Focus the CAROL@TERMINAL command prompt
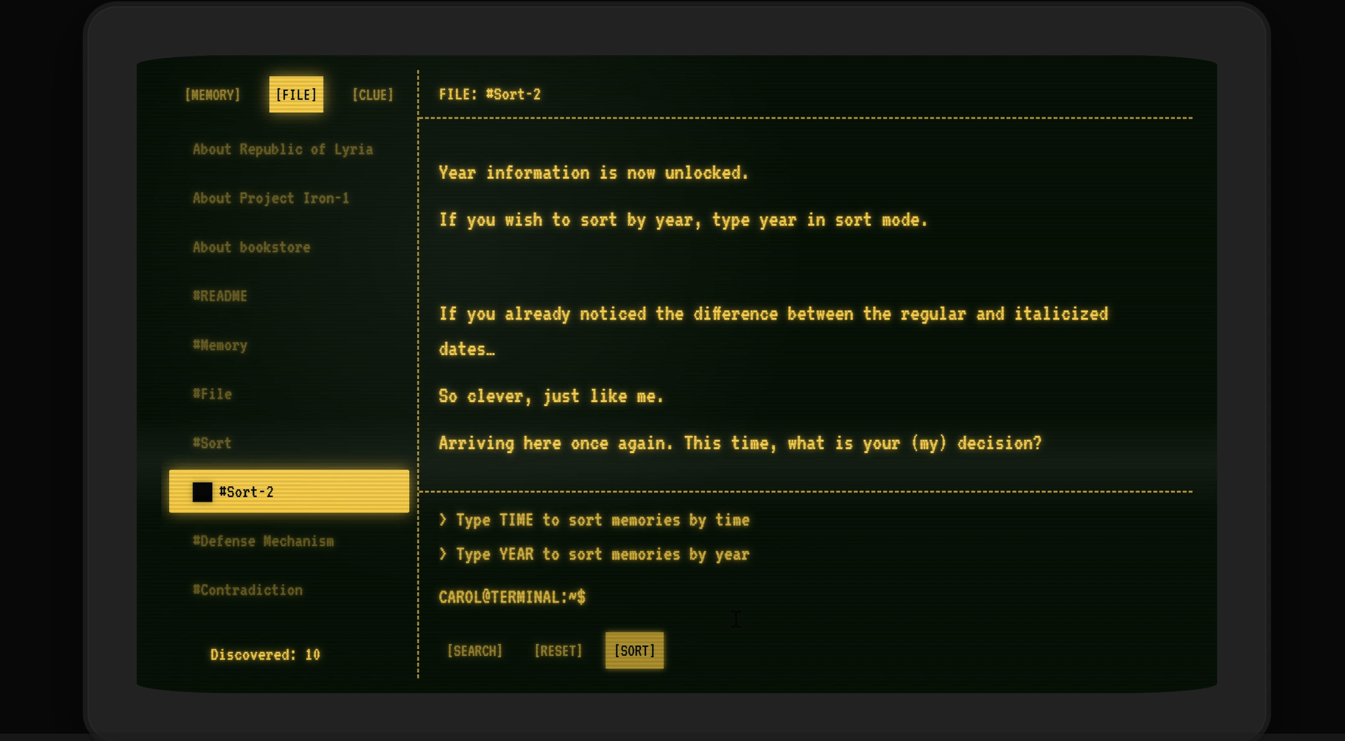This screenshot has height=741, width=1345. 663,597
